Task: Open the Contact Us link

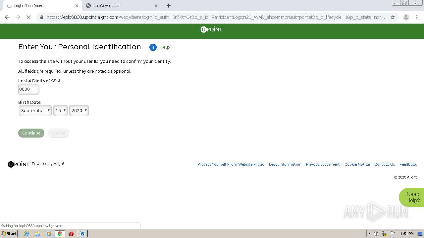Action: (385, 164)
